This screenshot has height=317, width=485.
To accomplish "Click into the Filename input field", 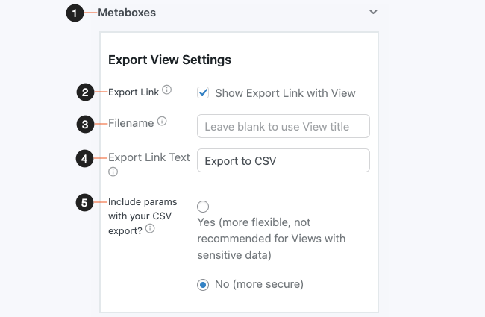I will [284, 126].
